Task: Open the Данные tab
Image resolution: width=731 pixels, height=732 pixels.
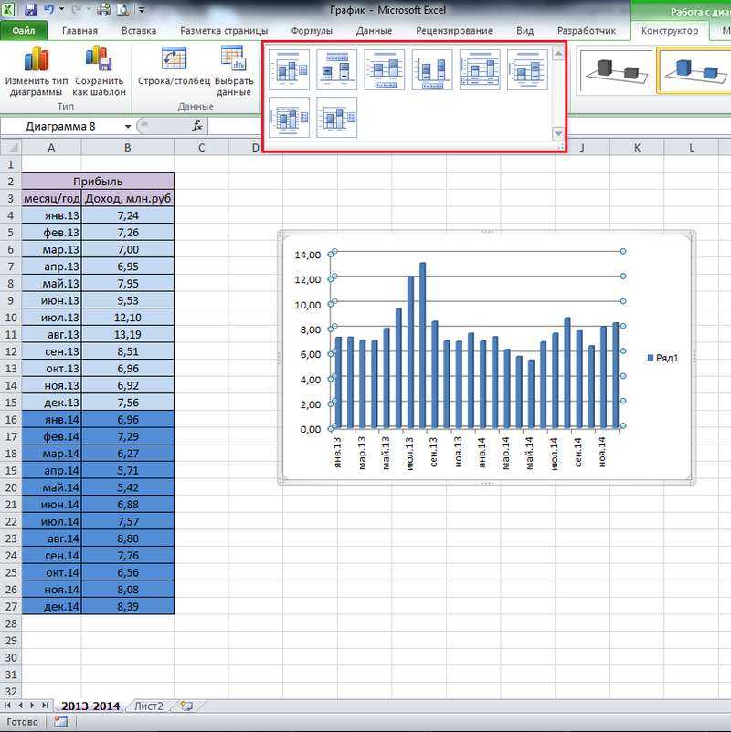Action: 374,31
